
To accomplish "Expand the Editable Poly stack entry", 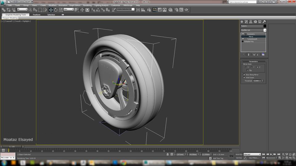I will click(x=243, y=41).
